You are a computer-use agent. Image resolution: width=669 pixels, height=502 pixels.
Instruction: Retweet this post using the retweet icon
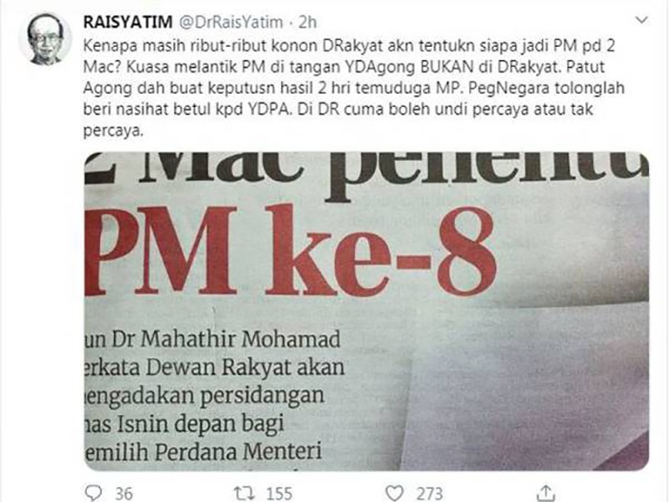(x=244, y=493)
